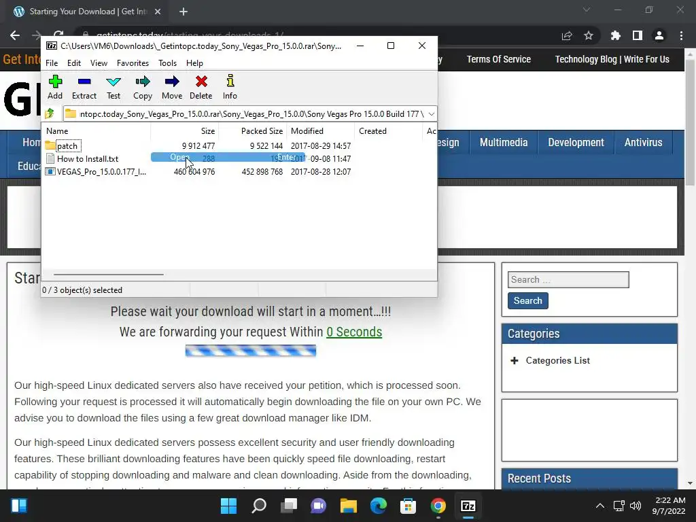
Task: Open Chrome profile avatar icon
Action: pyautogui.click(x=659, y=35)
